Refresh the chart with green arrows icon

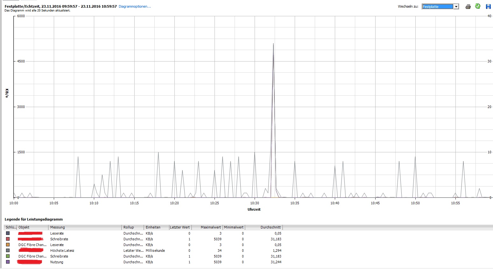(478, 6)
